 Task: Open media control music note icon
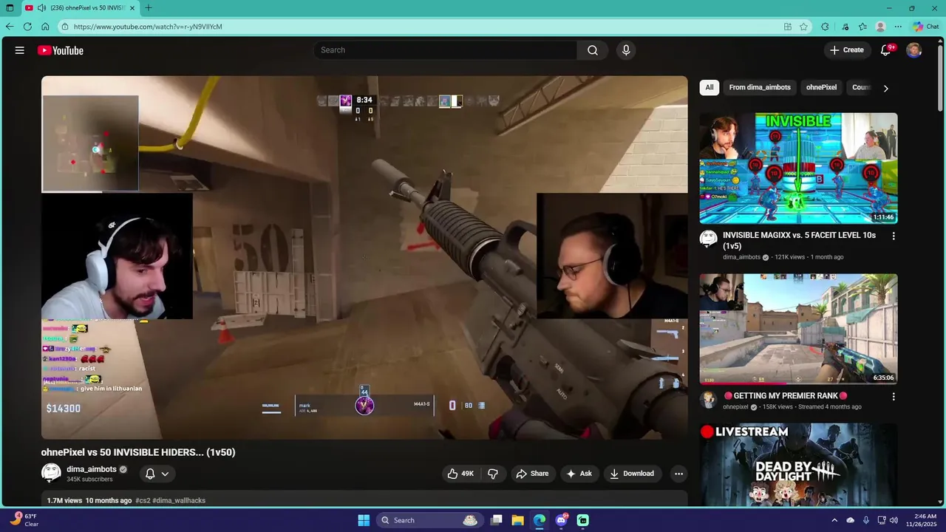click(845, 27)
